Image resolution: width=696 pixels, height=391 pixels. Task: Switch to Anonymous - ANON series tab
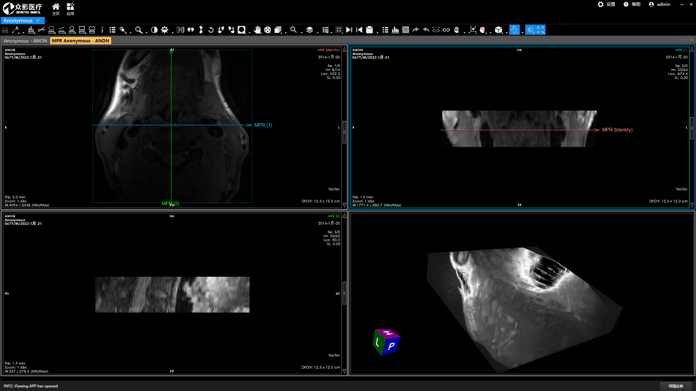coord(25,41)
